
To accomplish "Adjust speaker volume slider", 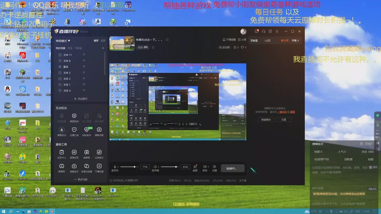I will click(x=169, y=167).
